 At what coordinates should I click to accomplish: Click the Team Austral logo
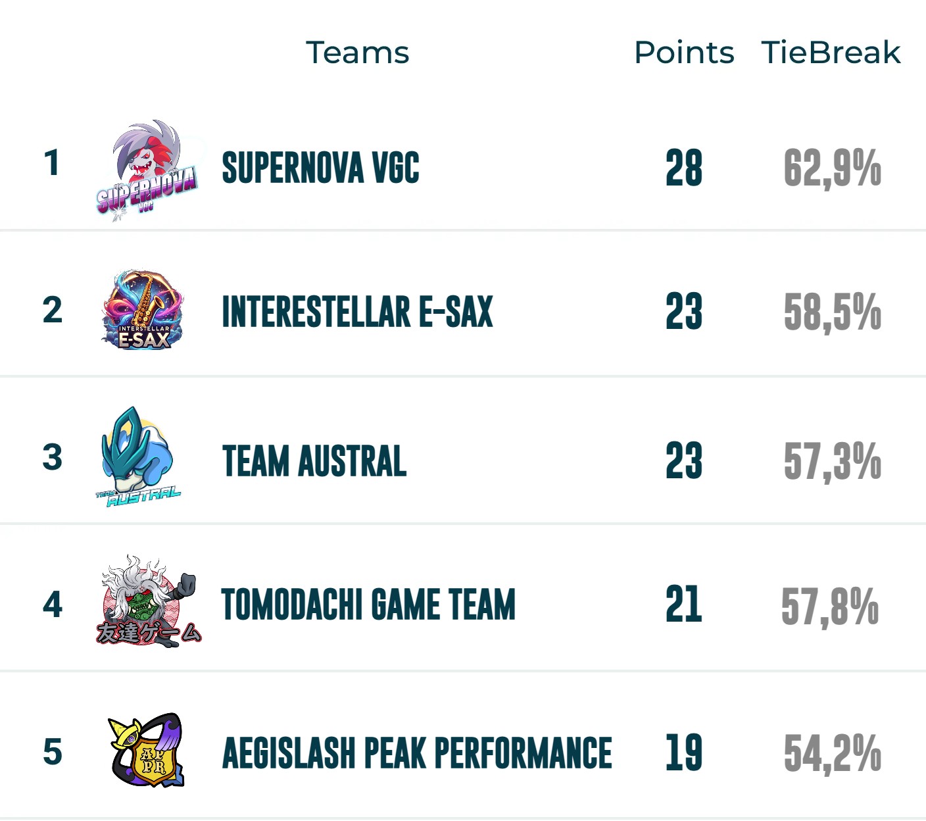138,457
